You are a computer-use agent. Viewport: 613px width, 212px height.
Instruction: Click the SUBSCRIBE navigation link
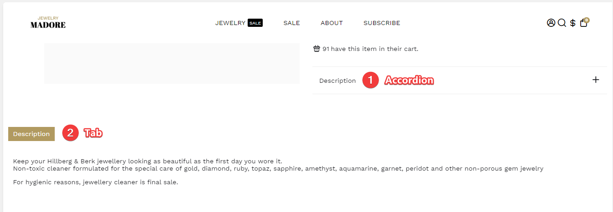click(x=382, y=23)
